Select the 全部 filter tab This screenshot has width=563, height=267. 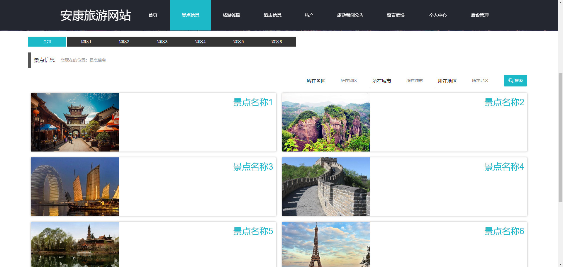47,42
